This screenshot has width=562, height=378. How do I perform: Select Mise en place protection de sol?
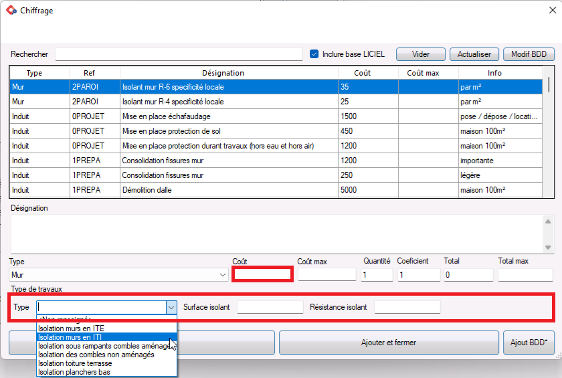click(x=276, y=131)
